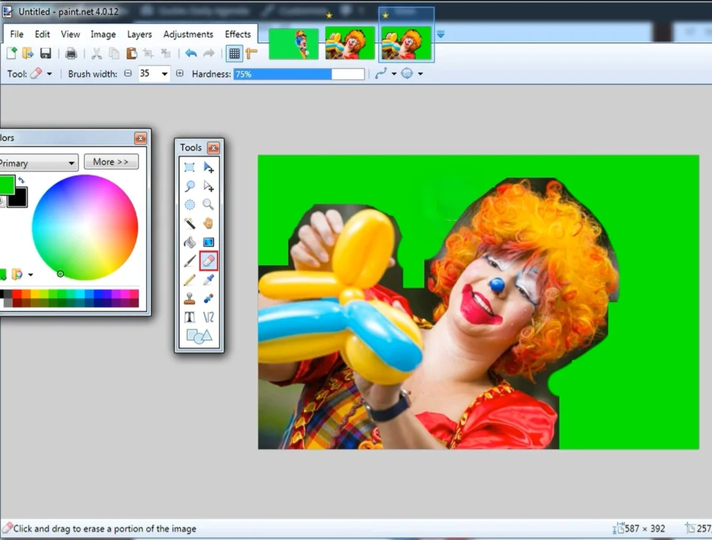Image resolution: width=712 pixels, height=540 pixels.
Task: Open the Effects menu
Action: pos(237,34)
